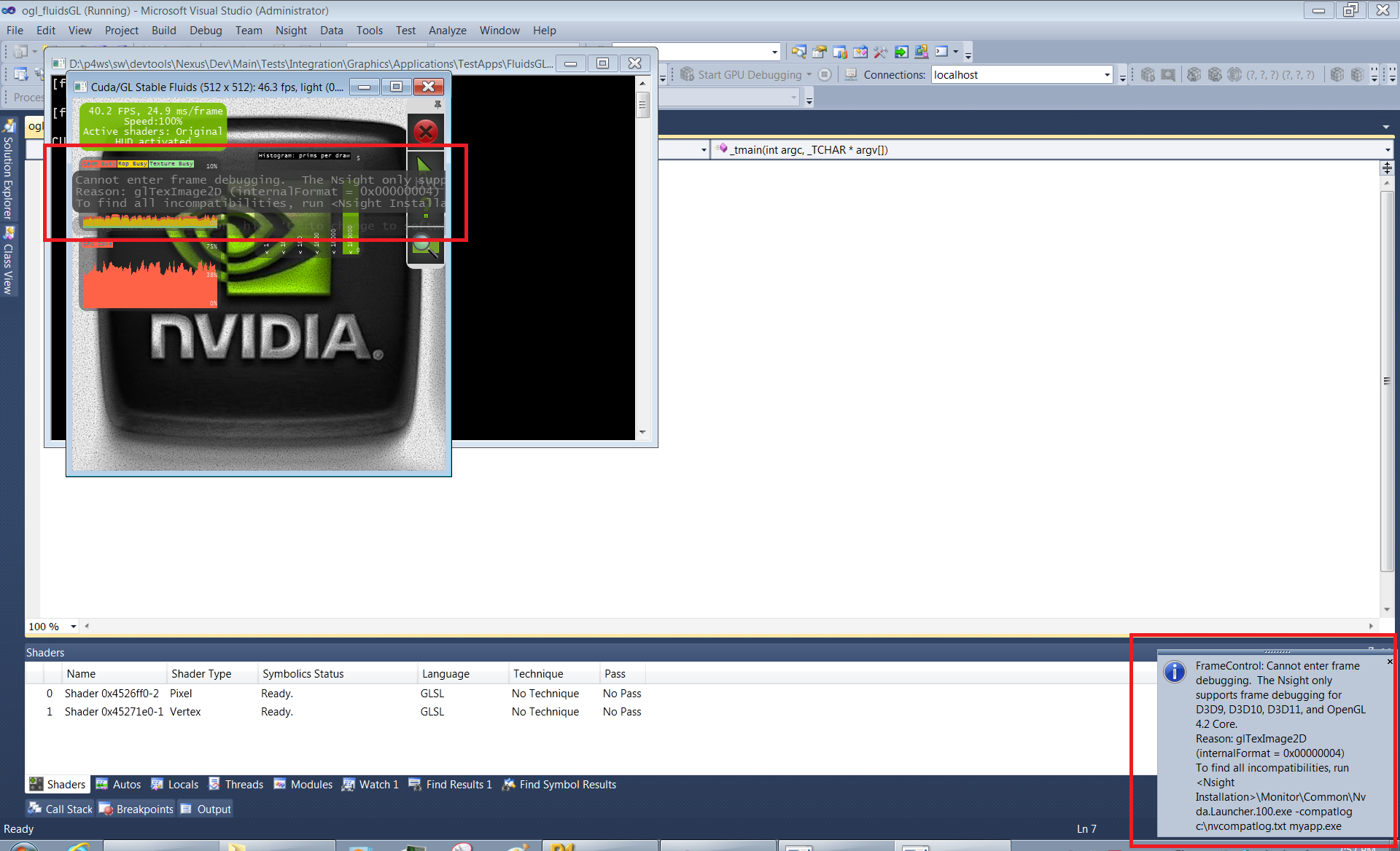
Task: Open the Find Symbol Results tab
Action: (560, 784)
